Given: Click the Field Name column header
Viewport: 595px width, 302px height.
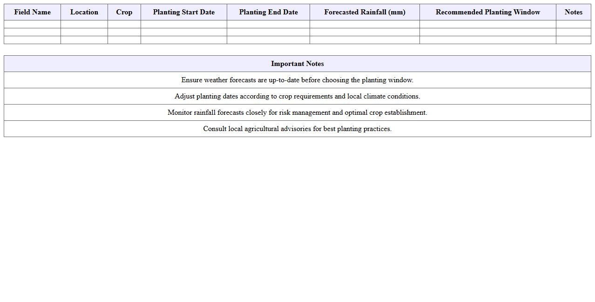Looking at the screenshot, I should [x=32, y=12].
